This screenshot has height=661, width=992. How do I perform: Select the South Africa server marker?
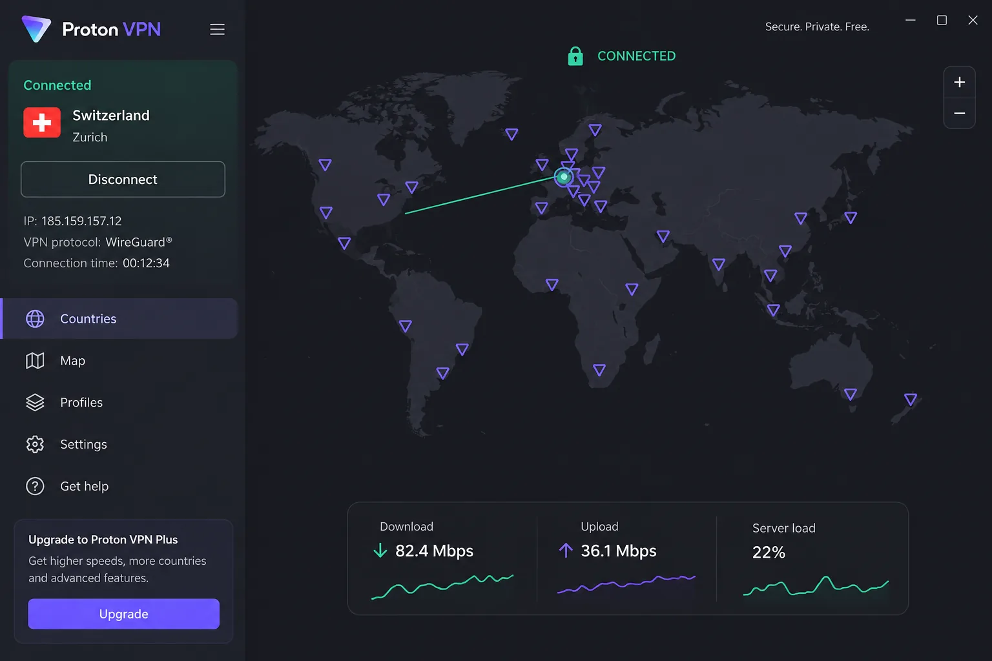point(599,370)
